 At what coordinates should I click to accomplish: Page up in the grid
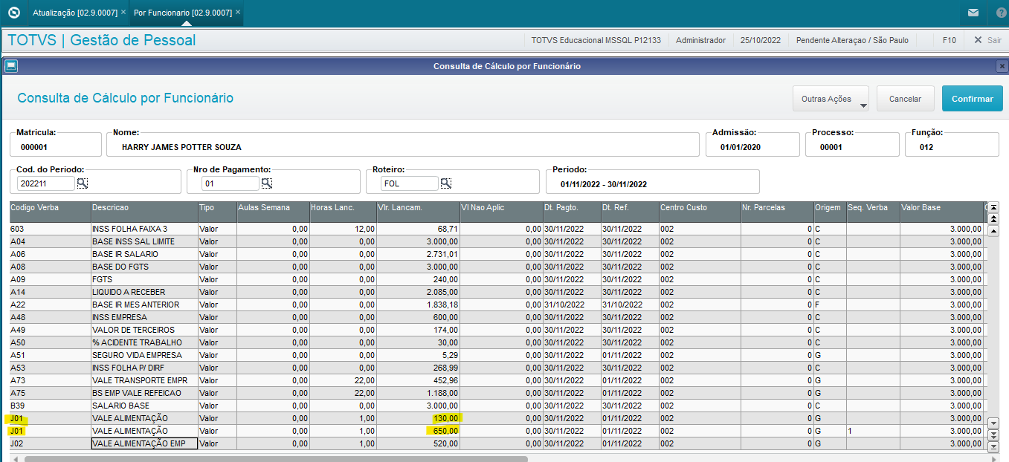pyautogui.click(x=993, y=218)
